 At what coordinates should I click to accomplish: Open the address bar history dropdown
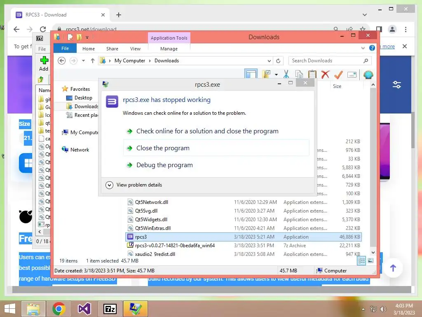tap(269, 61)
